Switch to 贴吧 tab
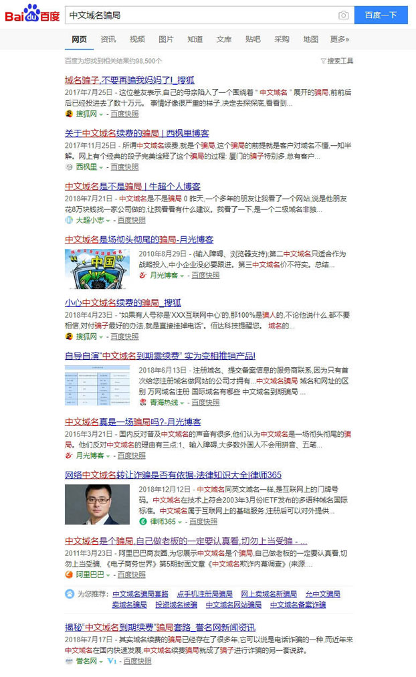This screenshot has width=416, height=677. click(253, 39)
